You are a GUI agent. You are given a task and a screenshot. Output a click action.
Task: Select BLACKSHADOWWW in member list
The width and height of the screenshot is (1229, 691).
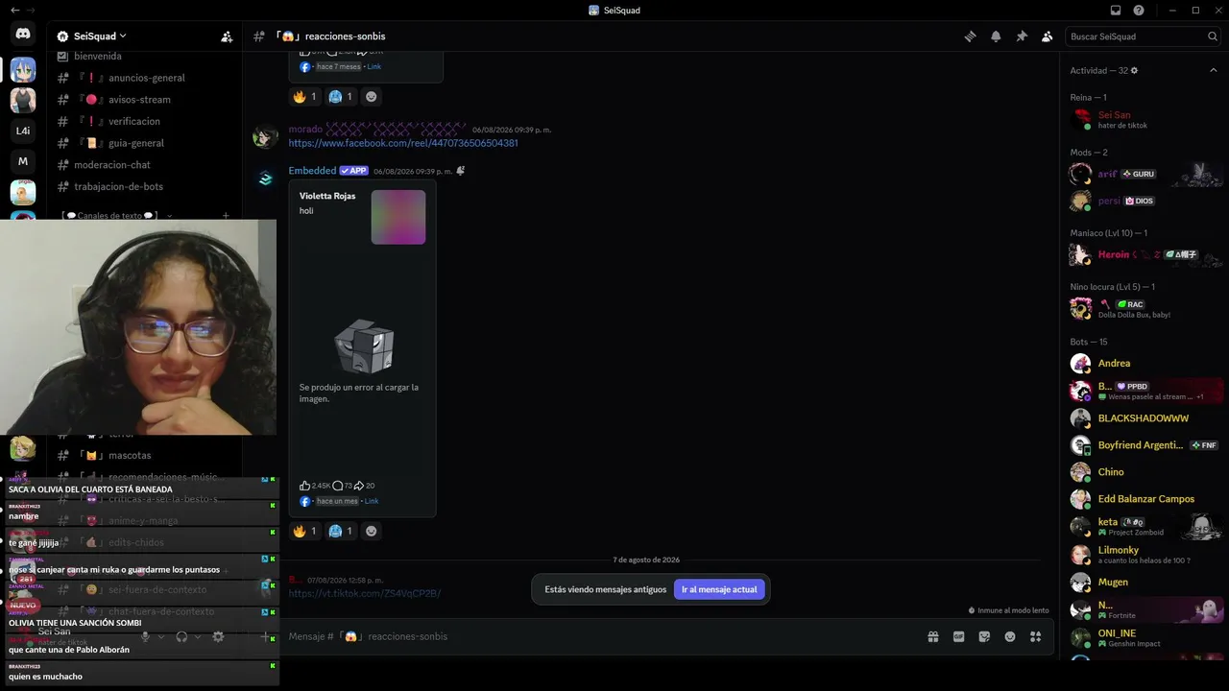tap(1145, 417)
